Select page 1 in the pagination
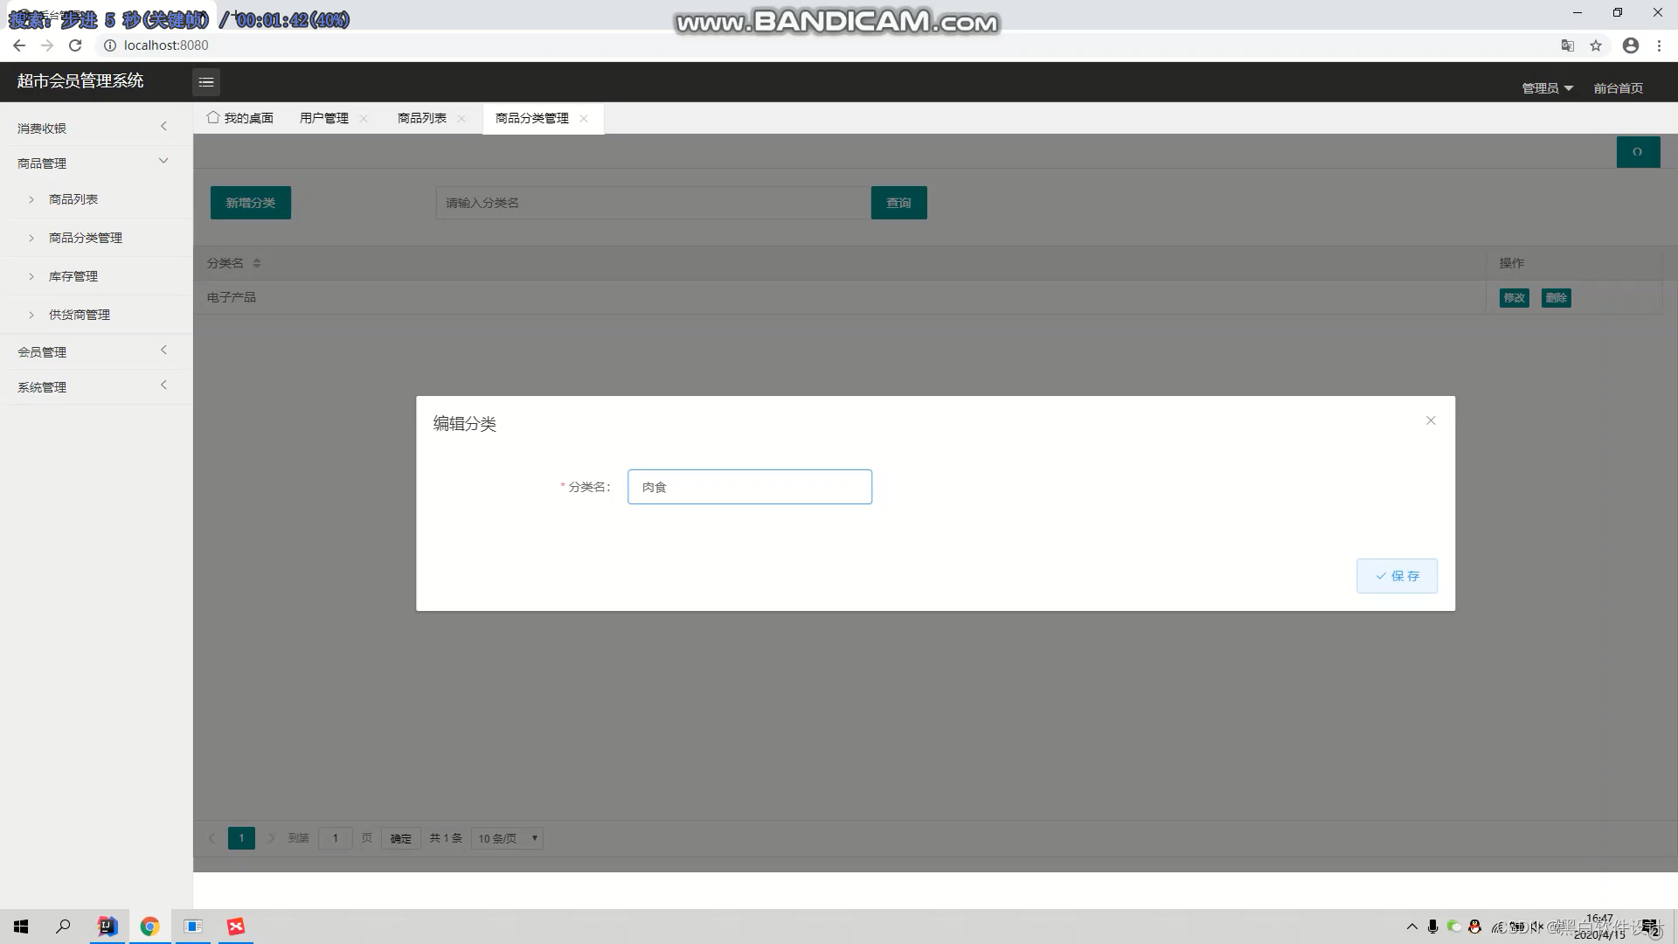Screen dimensions: 1678x944 pos(241,838)
